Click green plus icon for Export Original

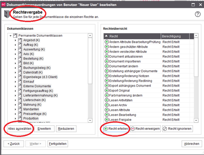(x=107, y=91)
